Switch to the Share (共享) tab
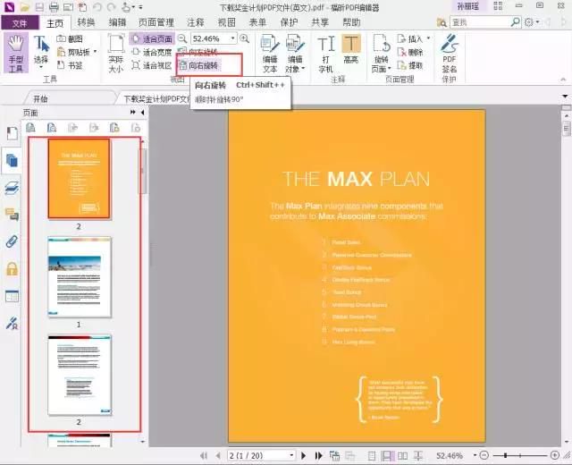The height and width of the screenshot is (465, 572). [x=320, y=22]
